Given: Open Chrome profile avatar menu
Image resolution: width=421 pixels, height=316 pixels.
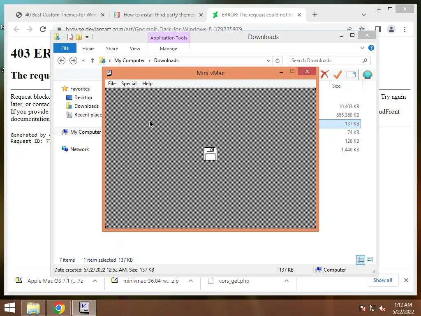Looking at the screenshot, I should click(x=391, y=29).
